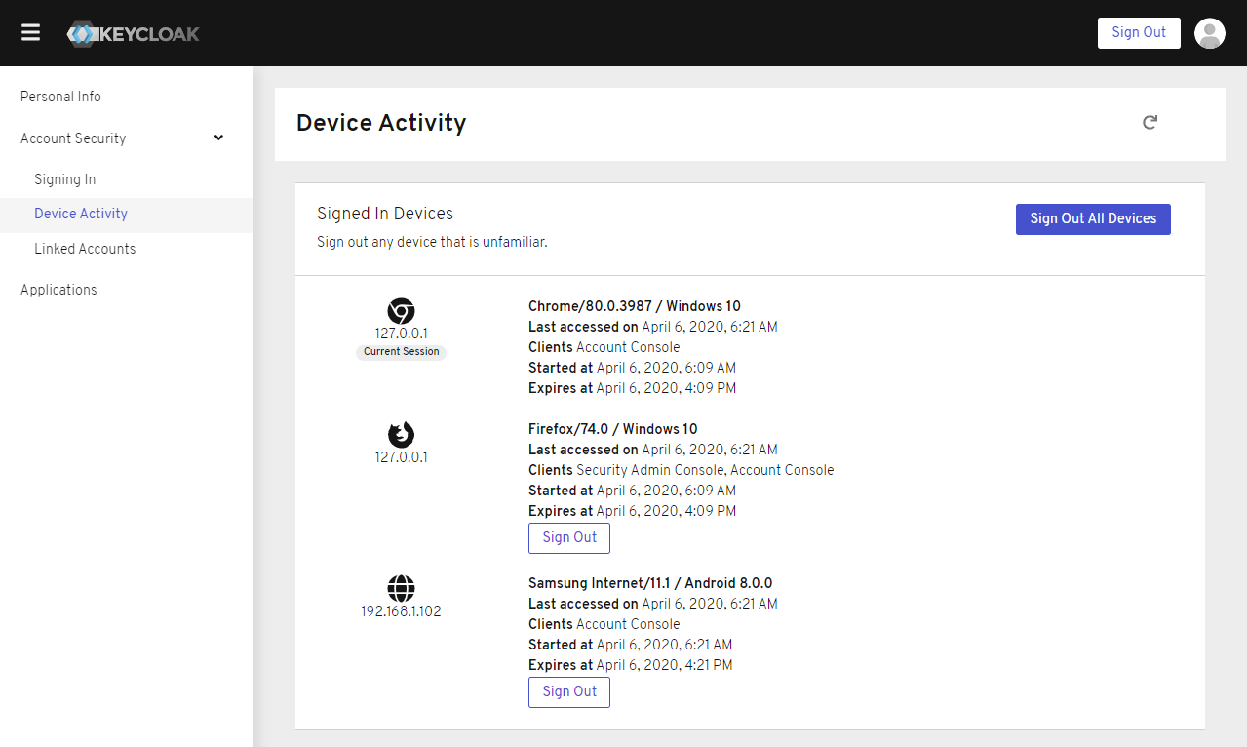Click the Signed In Devices heading

[x=385, y=214]
